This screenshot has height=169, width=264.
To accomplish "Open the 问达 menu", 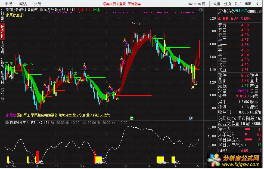I will tap(23, 4).
